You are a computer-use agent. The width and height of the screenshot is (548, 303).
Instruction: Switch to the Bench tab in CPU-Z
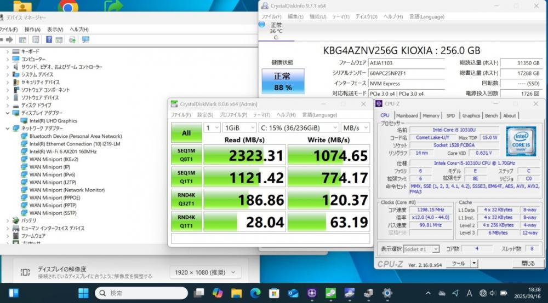coord(491,115)
